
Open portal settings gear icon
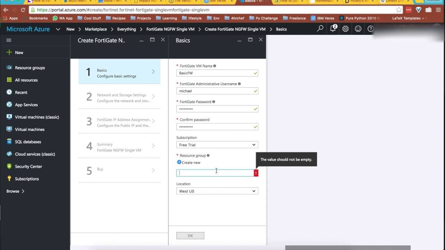click(345, 29)
